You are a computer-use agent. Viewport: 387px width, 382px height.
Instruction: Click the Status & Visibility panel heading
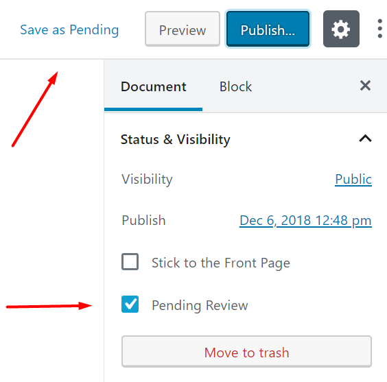[x=175, y=139]
